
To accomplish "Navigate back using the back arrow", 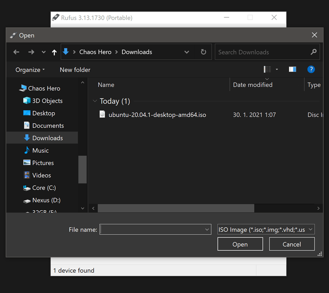I will coord(16,52).
